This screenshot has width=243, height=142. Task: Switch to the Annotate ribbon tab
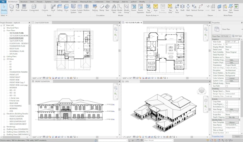tap(65, 1)
